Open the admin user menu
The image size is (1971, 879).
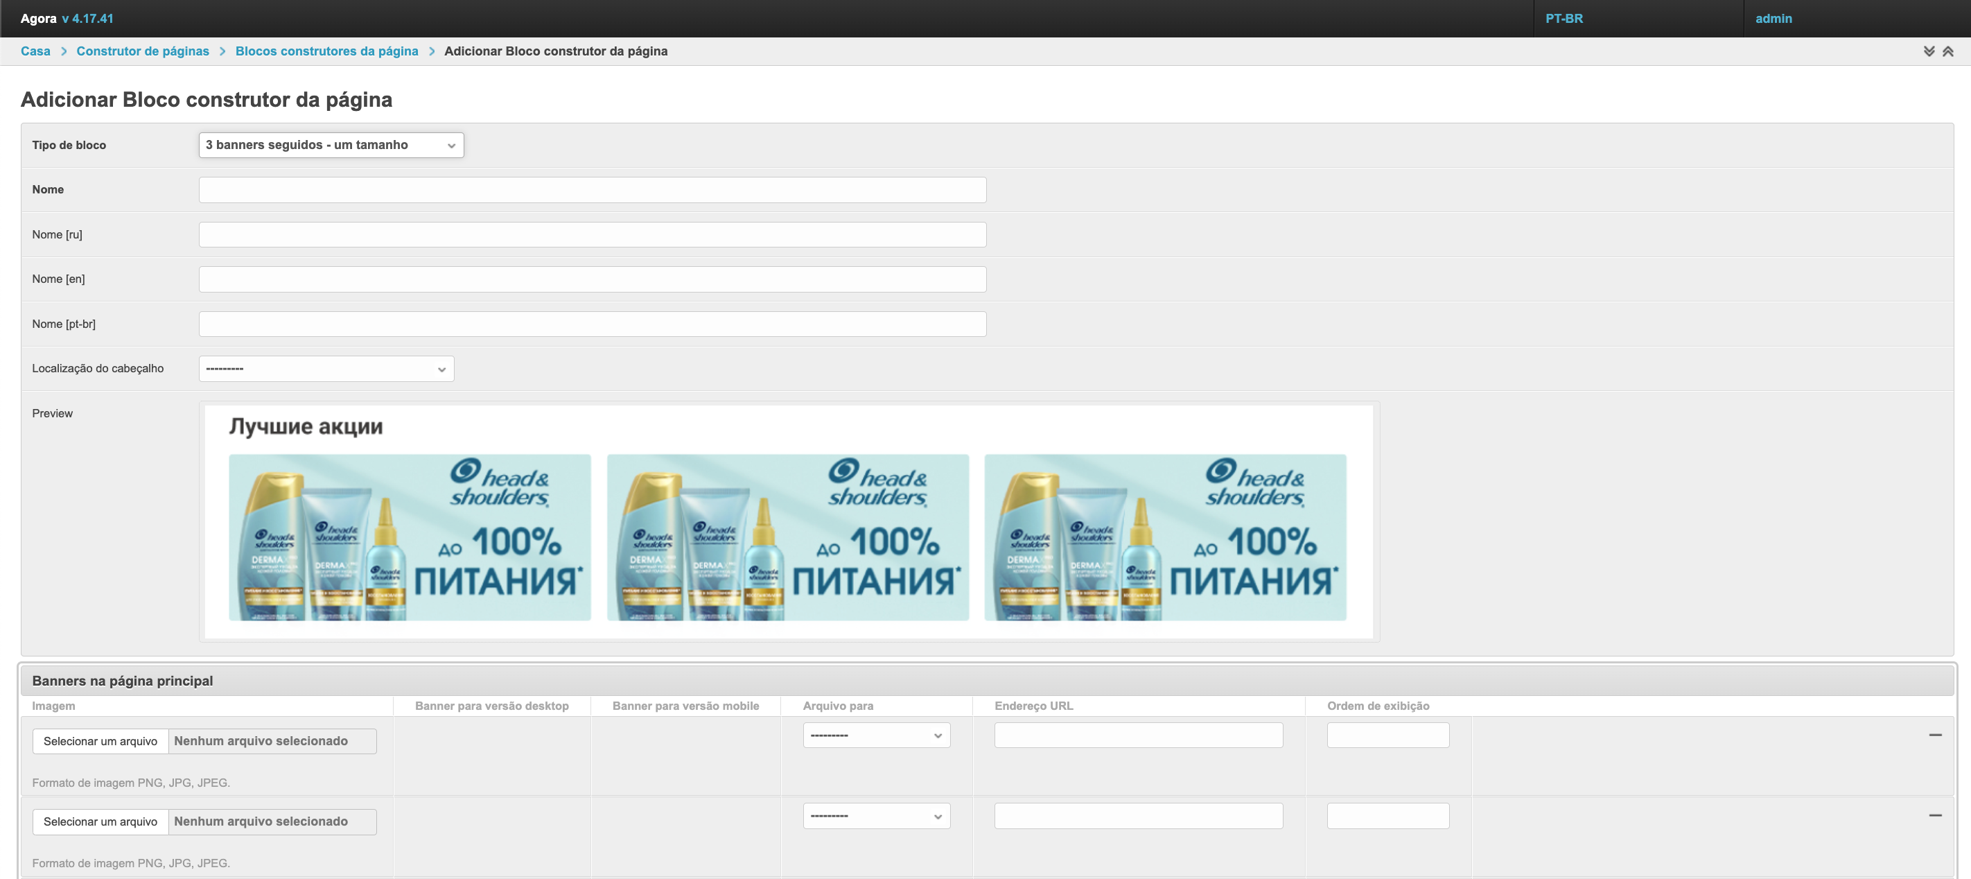(x=1773, y=18)
